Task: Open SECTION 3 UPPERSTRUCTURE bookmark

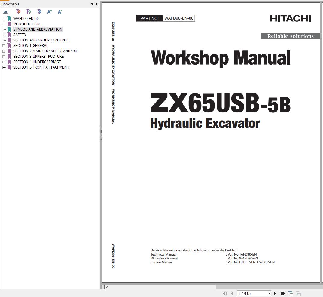Action: (x=38, y=57)
